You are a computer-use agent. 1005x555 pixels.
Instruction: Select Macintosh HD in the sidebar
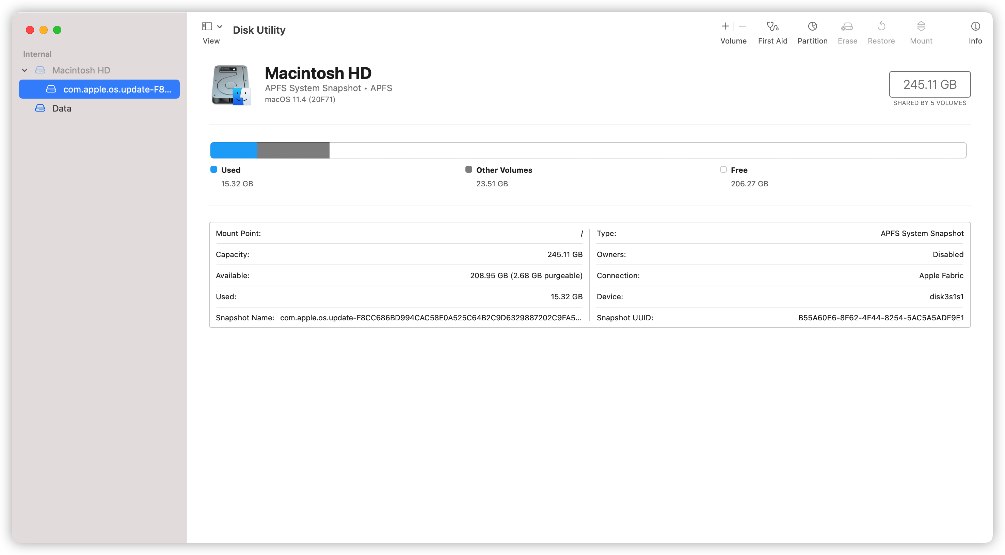point(81,70)
